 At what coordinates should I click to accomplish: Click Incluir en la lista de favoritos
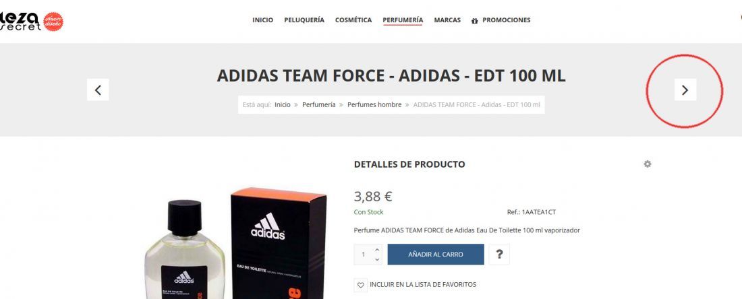tap(423, 284)
